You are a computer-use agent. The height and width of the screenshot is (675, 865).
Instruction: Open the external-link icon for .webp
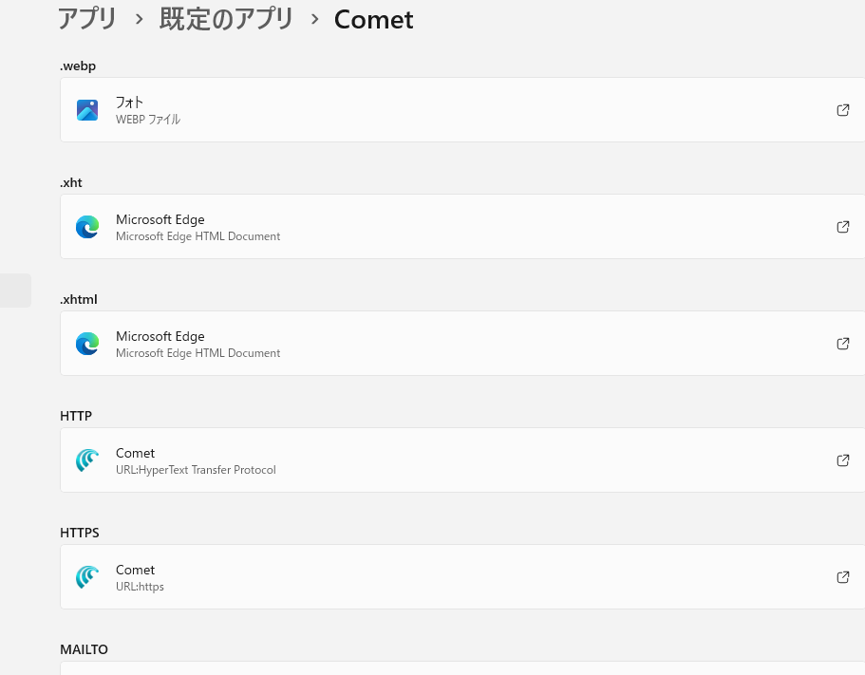click(842, 110)
